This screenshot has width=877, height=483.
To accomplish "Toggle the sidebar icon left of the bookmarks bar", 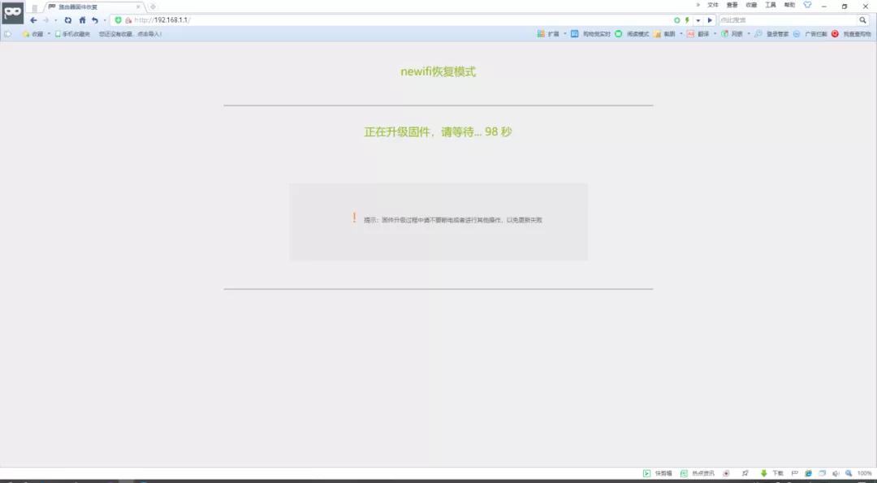I will point(7,34).
